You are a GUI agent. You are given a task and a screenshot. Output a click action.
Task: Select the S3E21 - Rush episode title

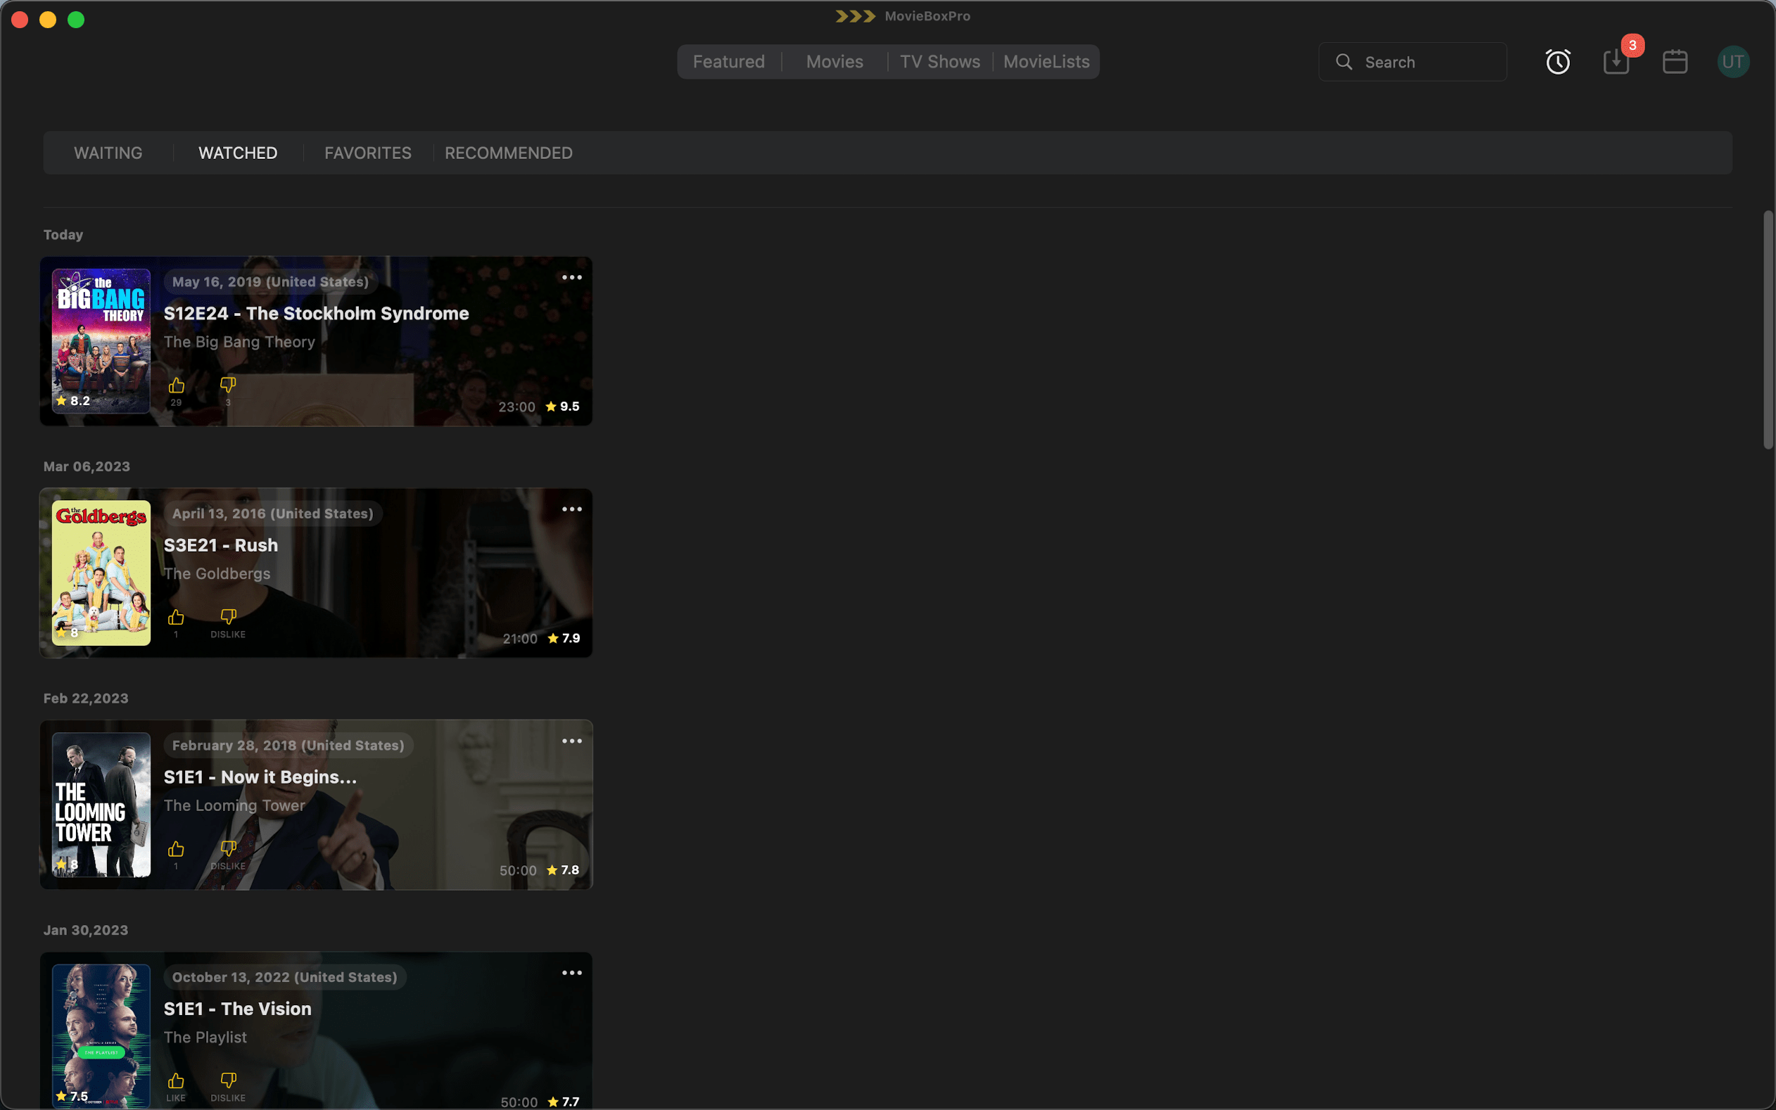(221, 544)
